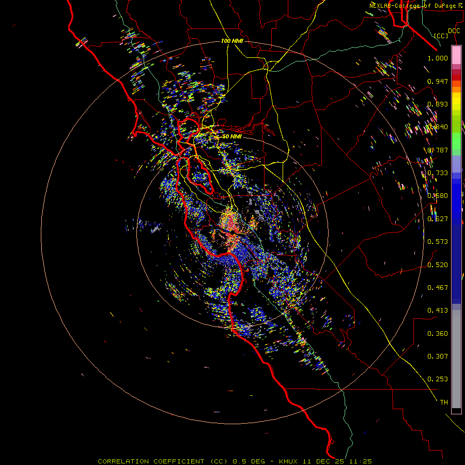Screen dimensions: 465x465
Task: Click the light pink color bar segment
Action: click(x=456, y=55)
